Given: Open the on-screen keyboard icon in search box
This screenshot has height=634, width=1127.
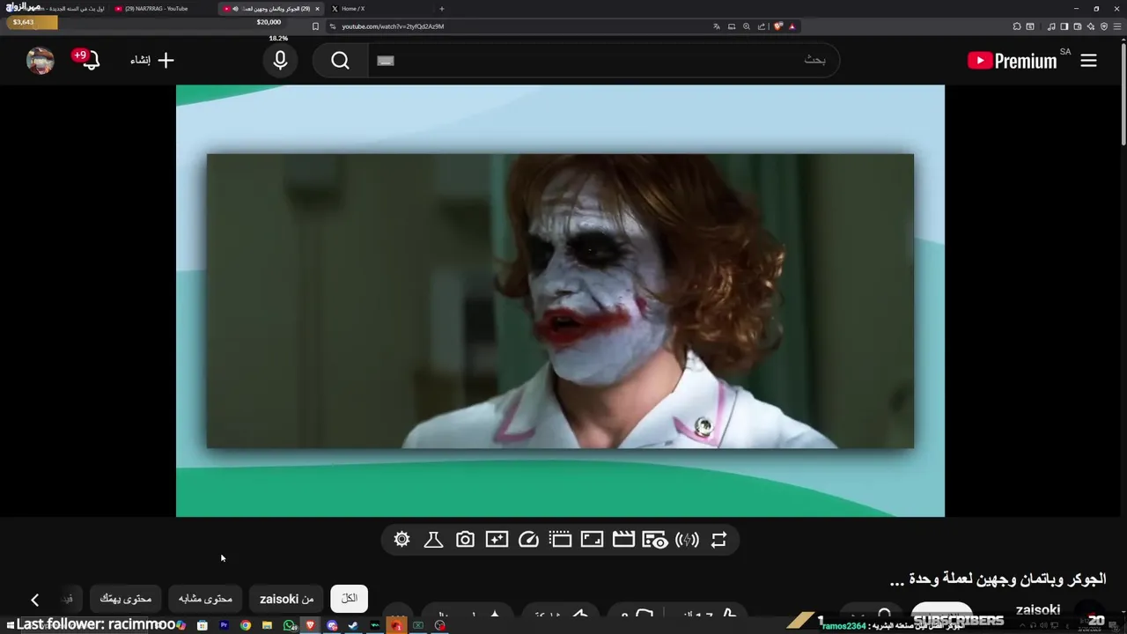Looking at the screenshot, I should pos(386,61).
